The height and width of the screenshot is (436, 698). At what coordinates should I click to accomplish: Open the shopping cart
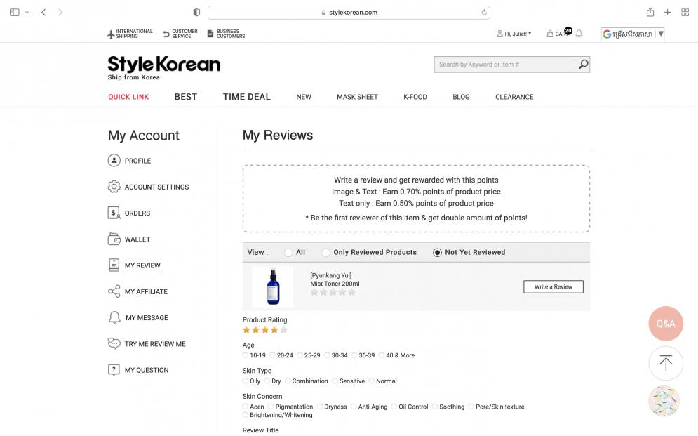558,34
